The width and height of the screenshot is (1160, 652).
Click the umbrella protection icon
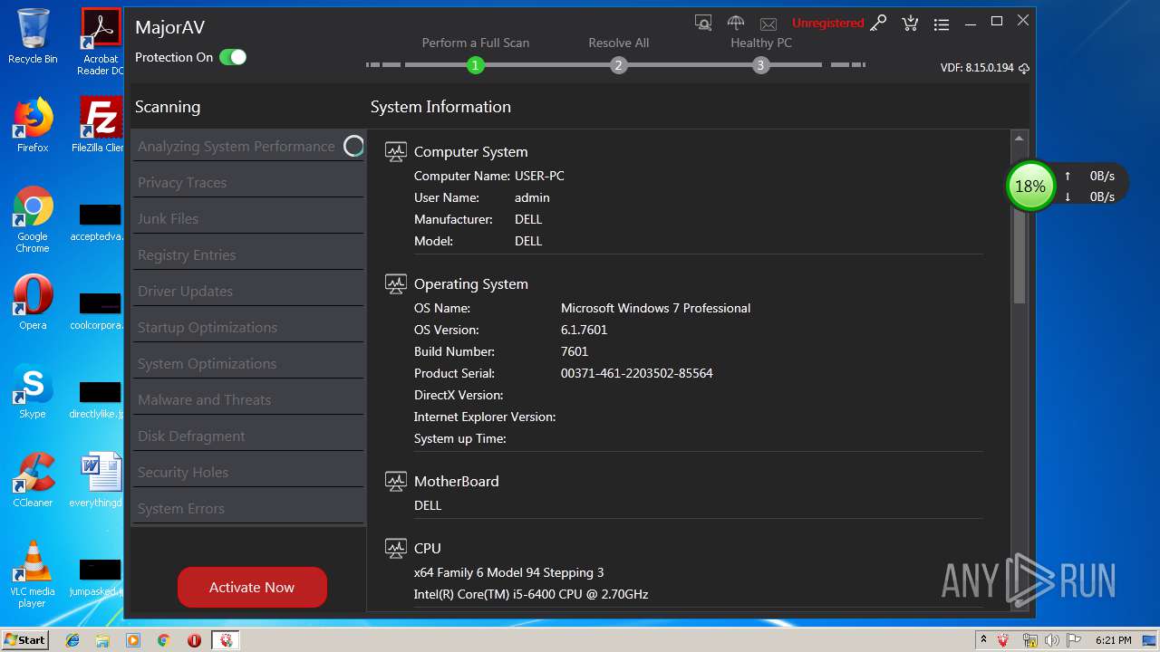pyautogui.click(x=736, y=24)
